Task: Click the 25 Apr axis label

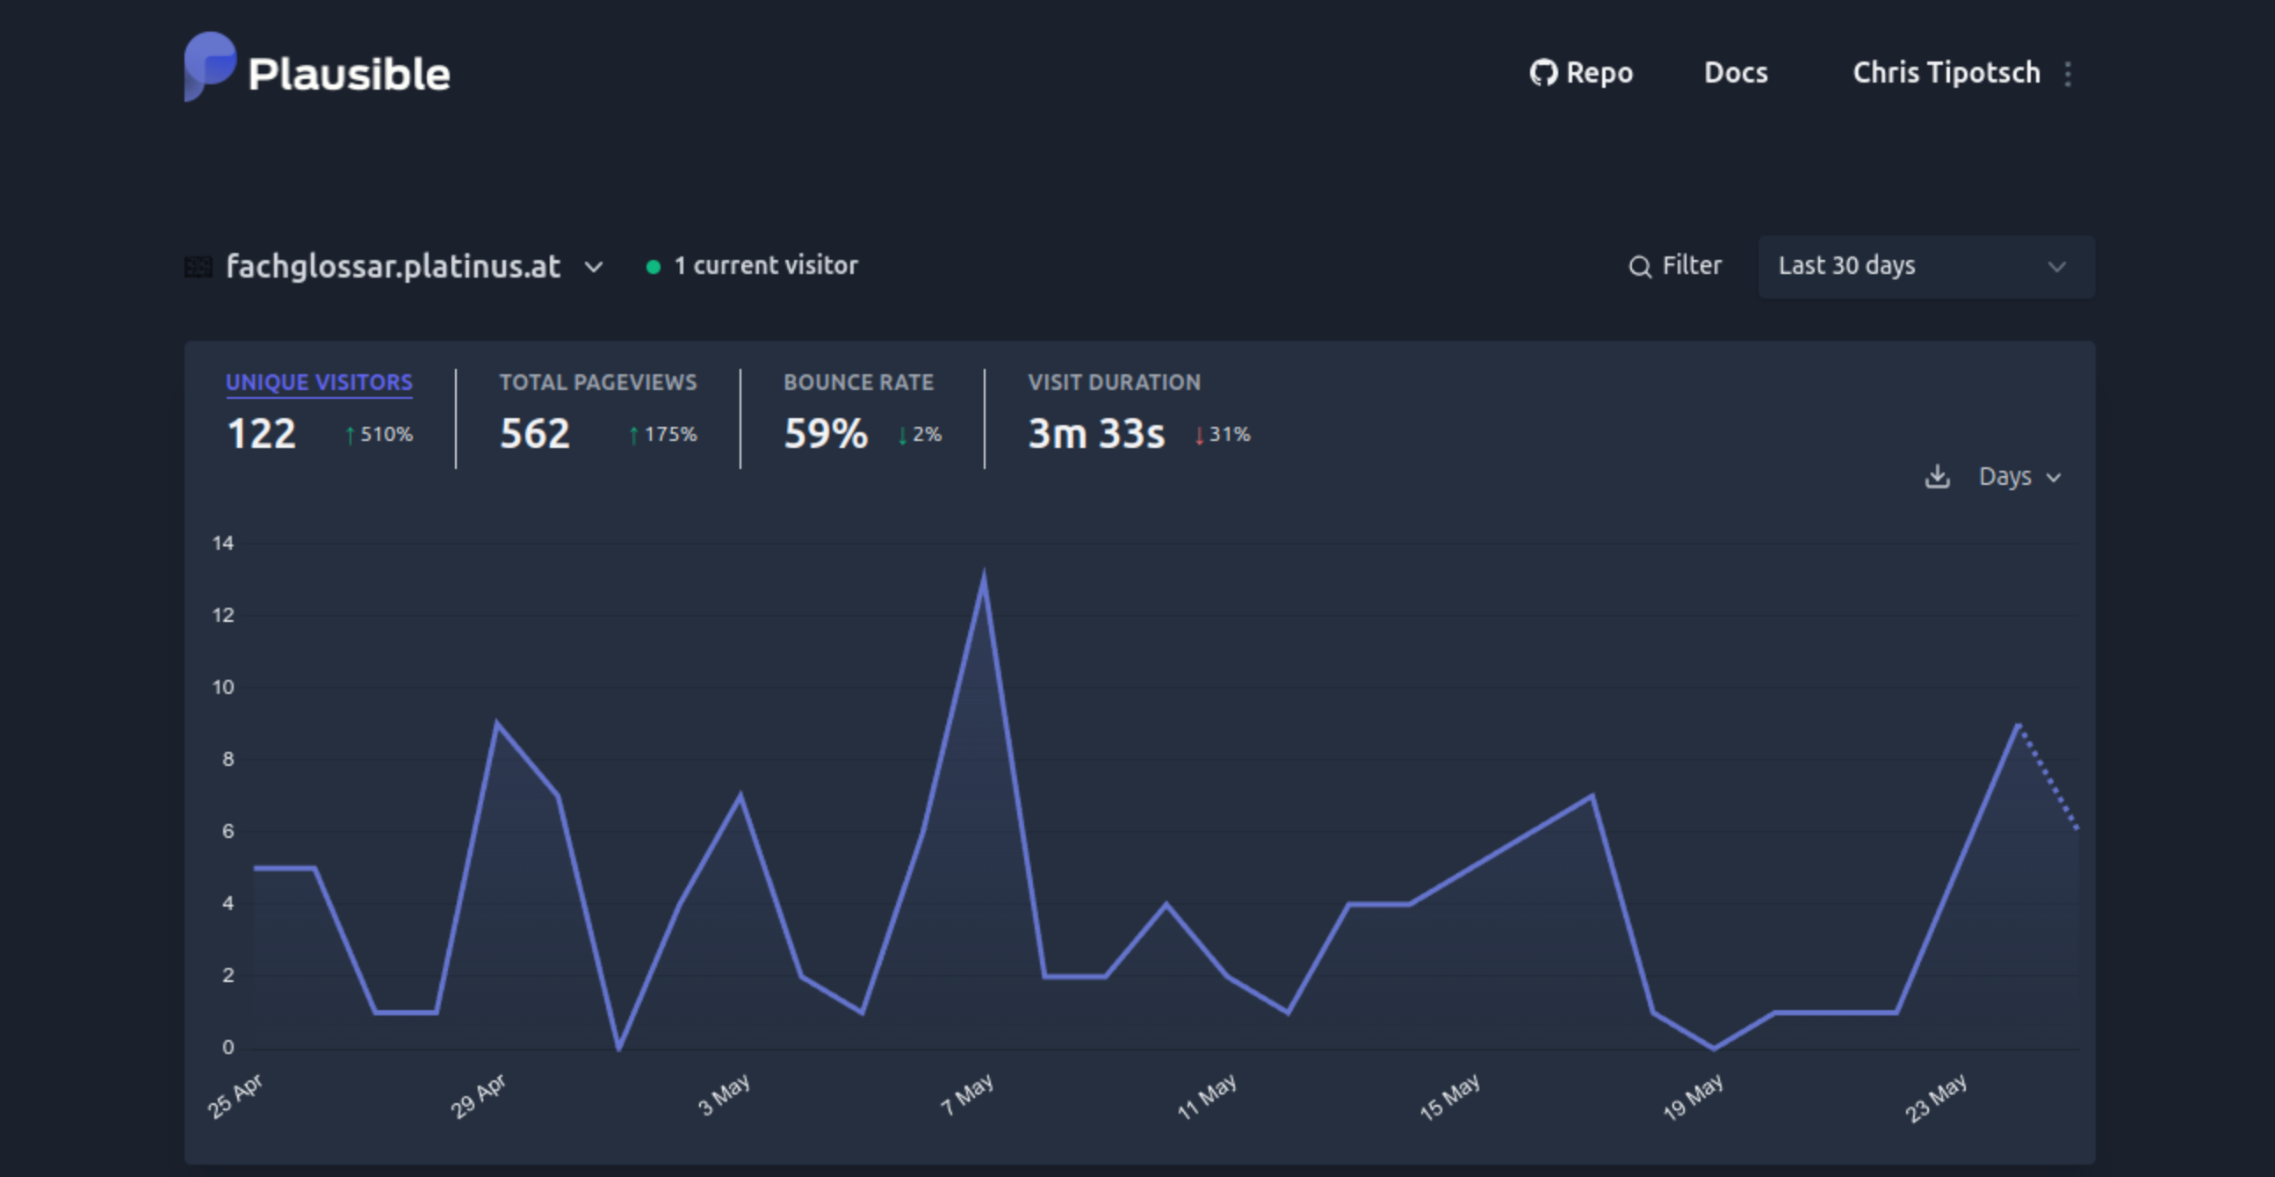Action: [234, 1095]
